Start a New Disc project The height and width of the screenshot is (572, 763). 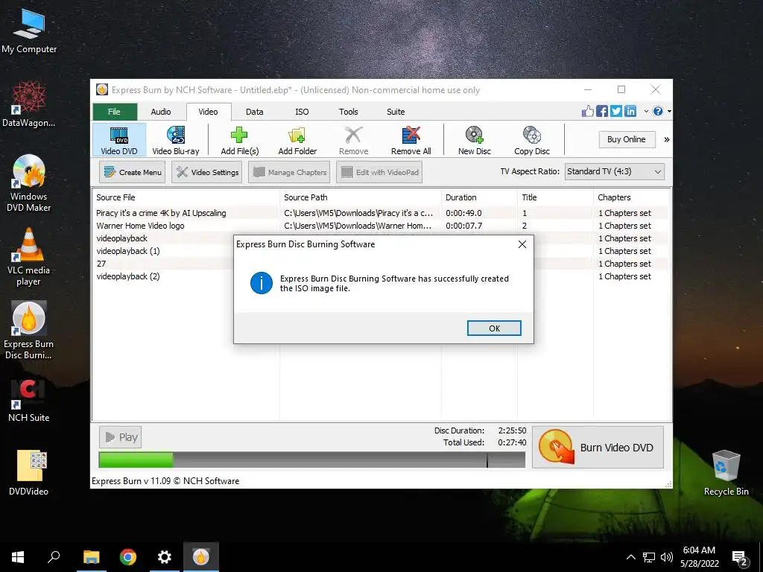[x=475, y=139]
